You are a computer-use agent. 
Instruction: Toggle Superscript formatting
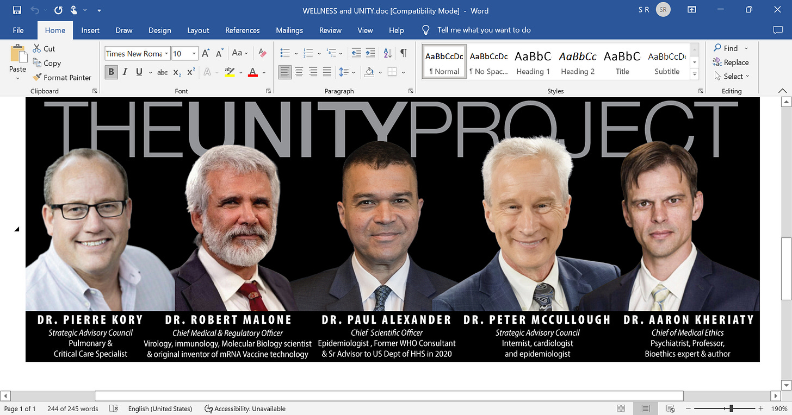(x=190, y=72)
